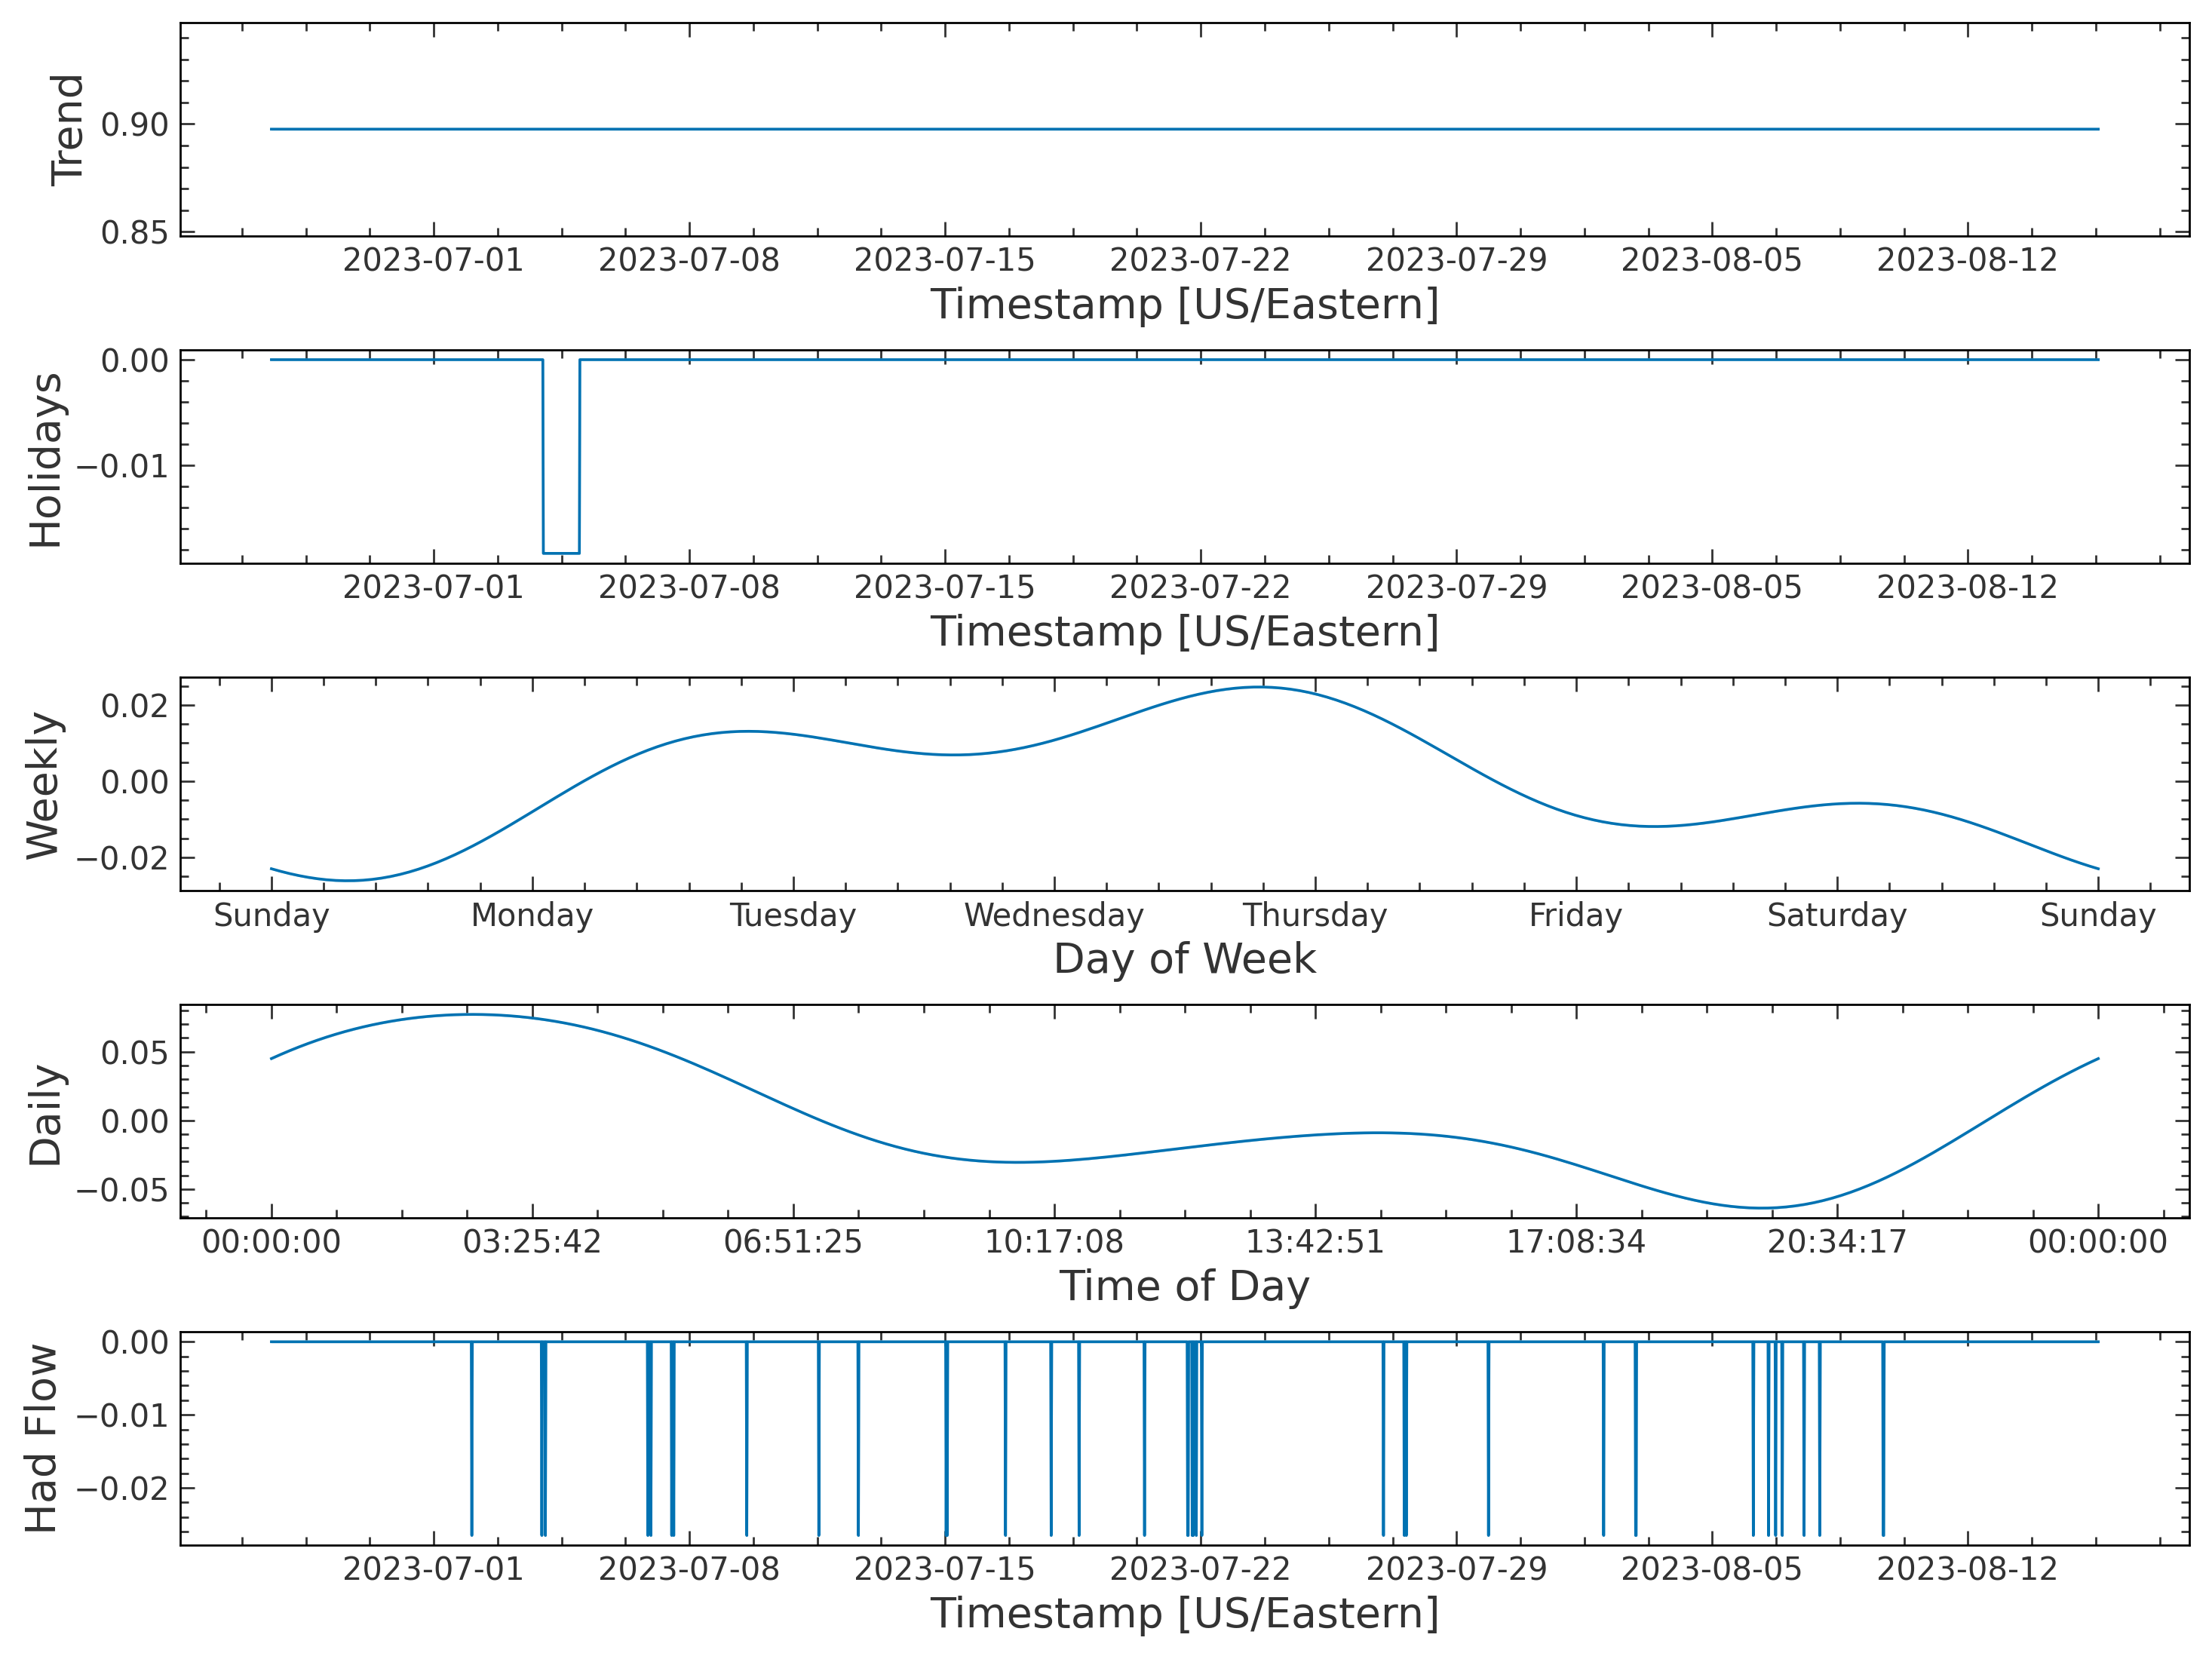
Task: Click the first Sunday label on the Weekly axis
Action: pos(271,916)
